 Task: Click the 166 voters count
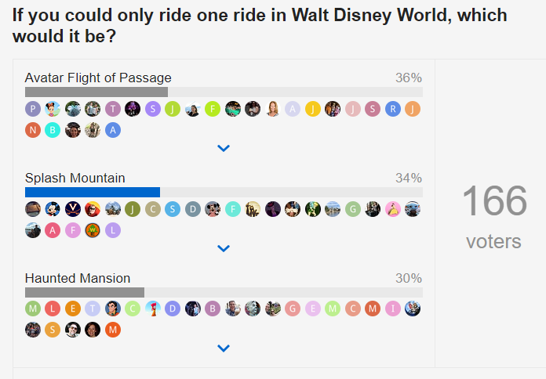(493, 201)
